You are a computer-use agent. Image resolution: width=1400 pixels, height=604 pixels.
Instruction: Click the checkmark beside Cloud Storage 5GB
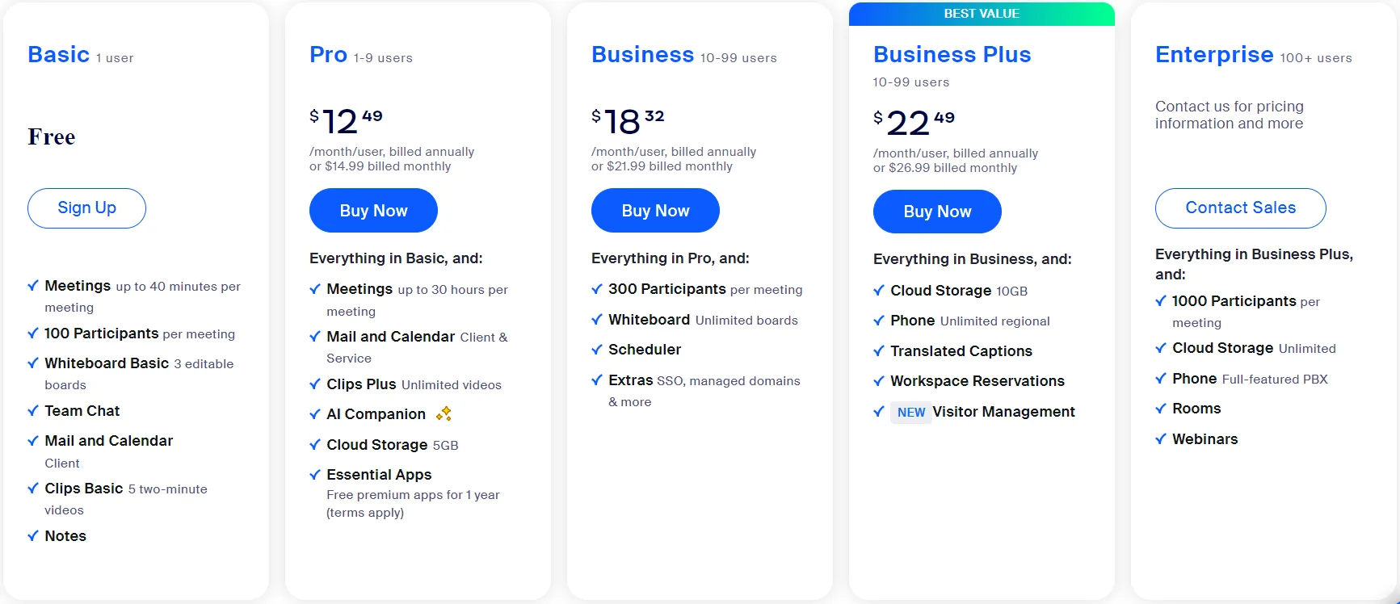315,445
